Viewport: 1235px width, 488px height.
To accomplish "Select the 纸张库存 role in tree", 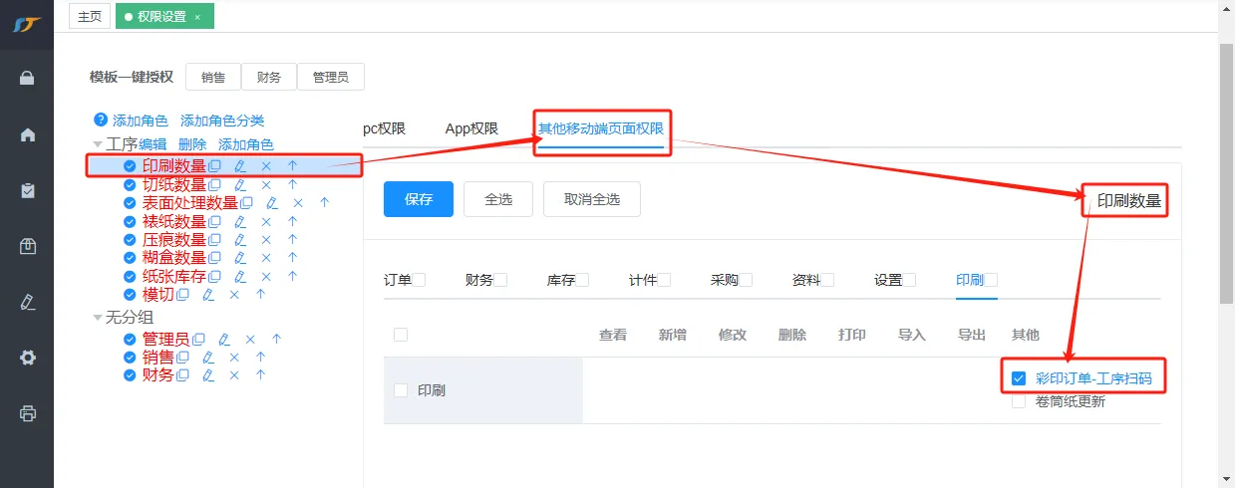I will [x=174, y=277].
